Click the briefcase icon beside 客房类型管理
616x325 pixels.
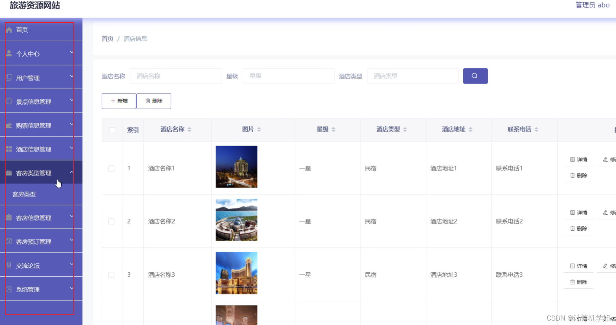9,173
